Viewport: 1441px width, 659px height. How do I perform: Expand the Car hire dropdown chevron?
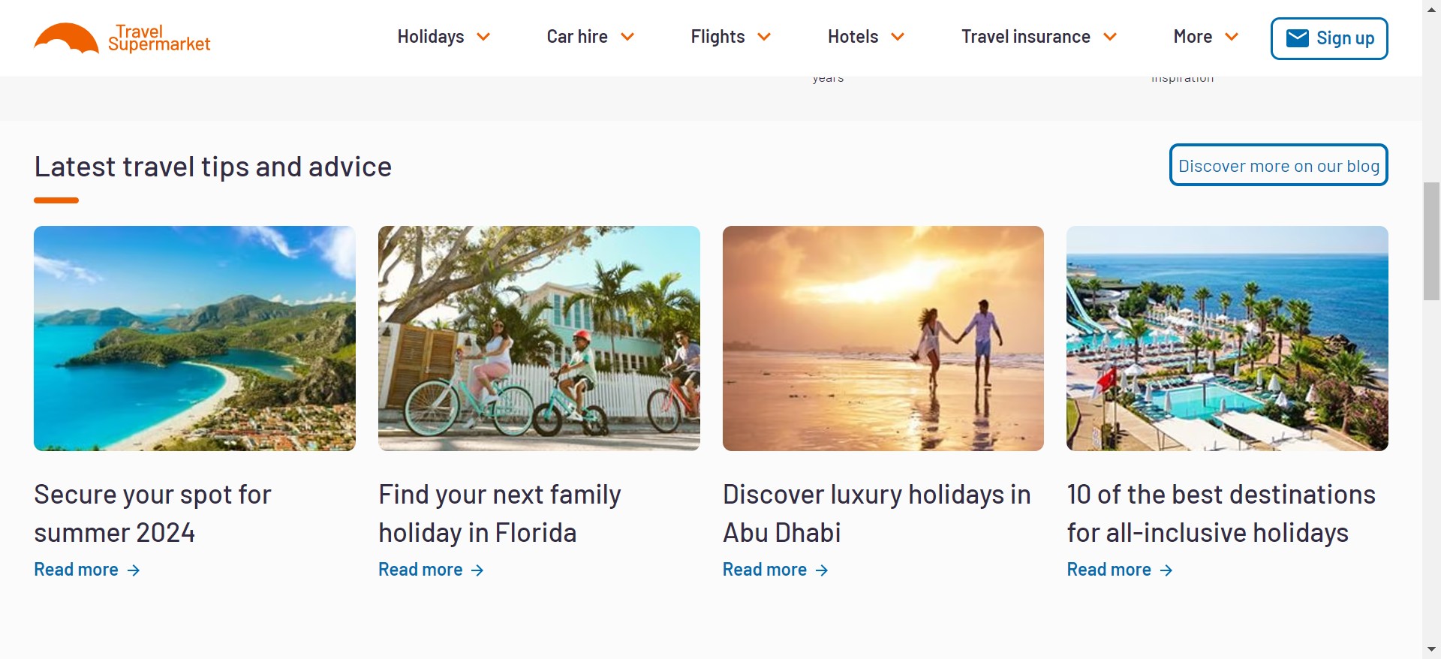[x=627, y=37]
